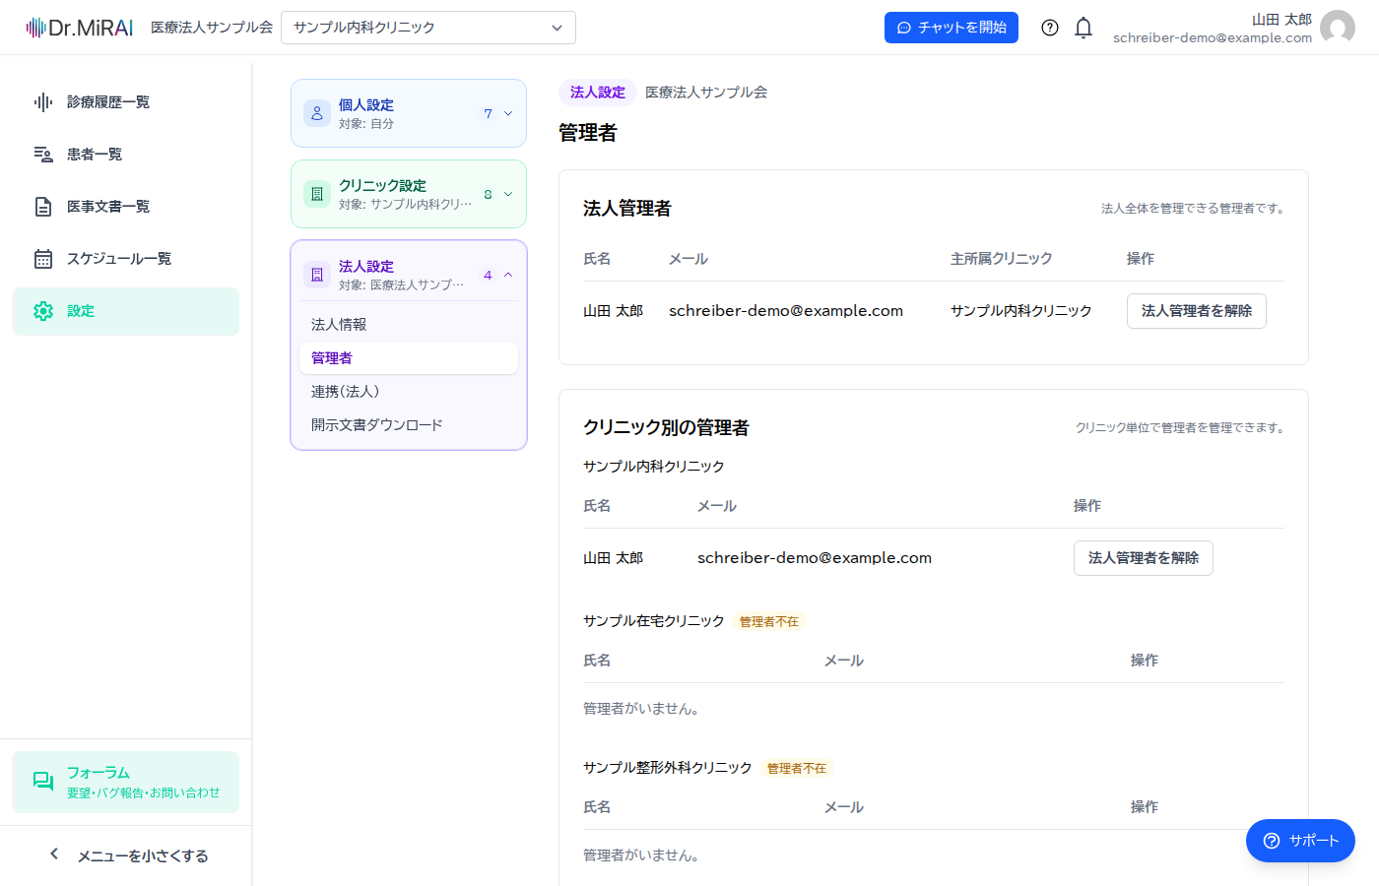The height and width of the screenshot is (886, 1379).
Task: Open 開示文書ダウンロード settings item
Action: [x=409, y=425]
